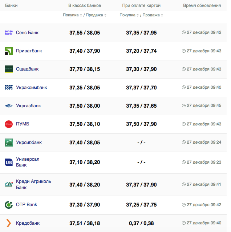Screen dimensions: 231x232
Task: Click the Ukreximbank logo icon
Action: 9,88
